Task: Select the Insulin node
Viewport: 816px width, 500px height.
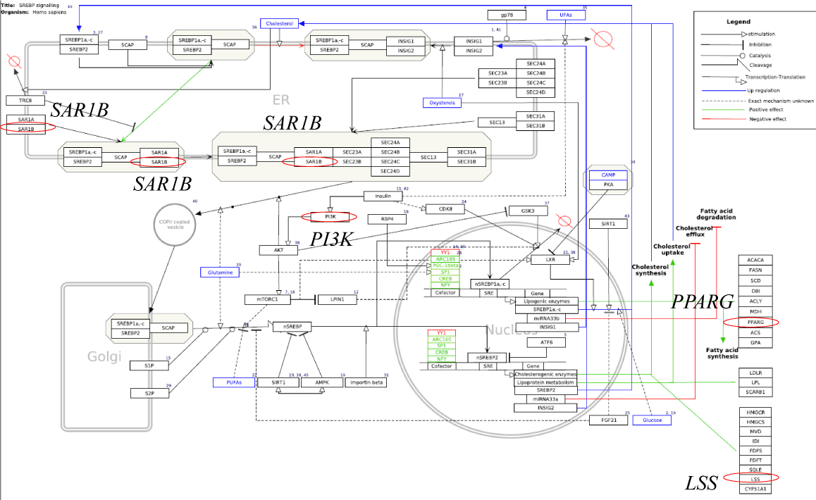Action: (383, 196)
